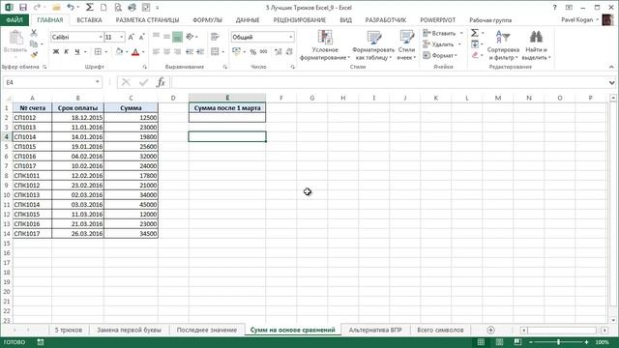Viewport: 619px width, 348px height.
Task: Decrease decimal places
Action: (289, 51)
